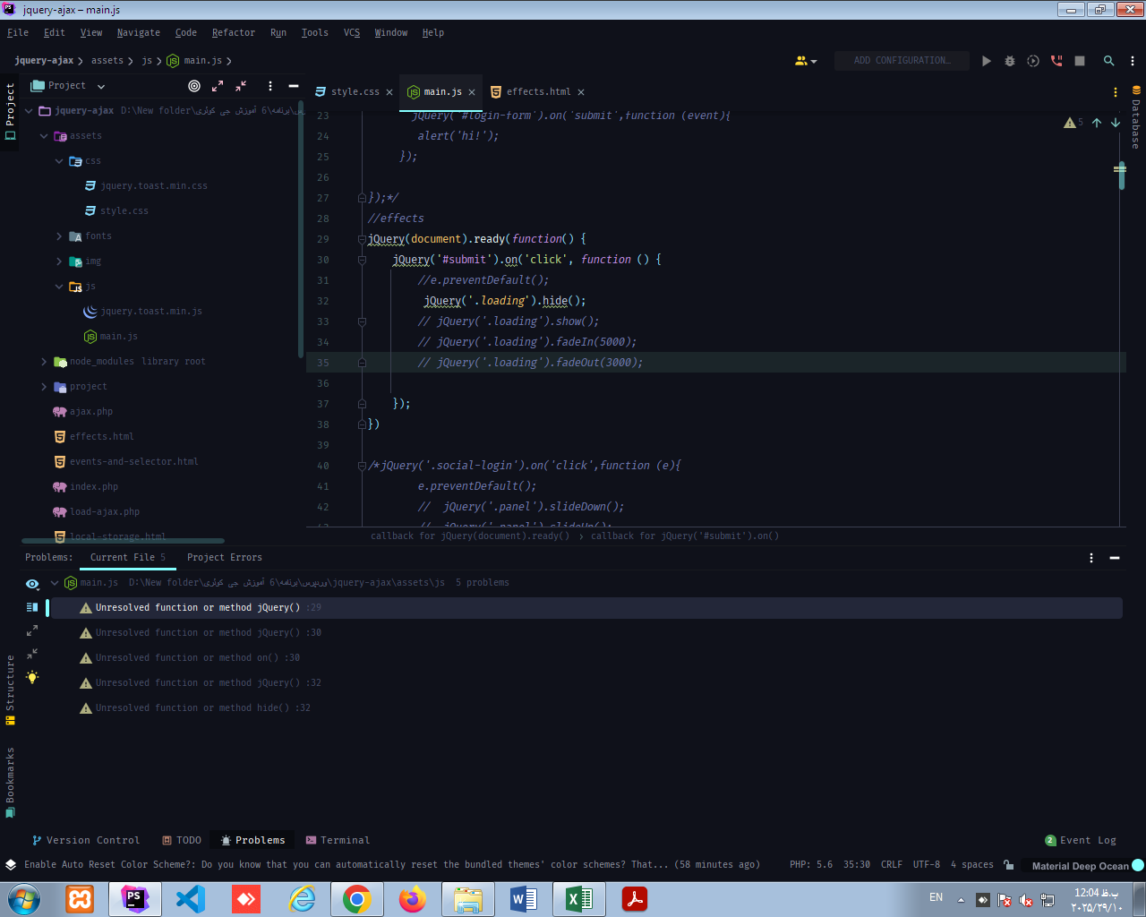Open the Terminal tool window button
This screenshot has width=1146, height=917.
click(x=338, y=840)
